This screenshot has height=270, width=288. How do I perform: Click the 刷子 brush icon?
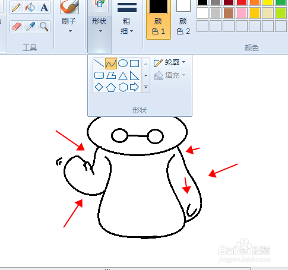(x=69, y=7)
